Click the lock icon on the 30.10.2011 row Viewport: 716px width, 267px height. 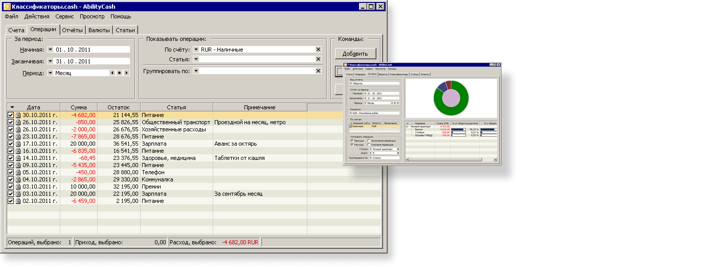click(18, 115)
